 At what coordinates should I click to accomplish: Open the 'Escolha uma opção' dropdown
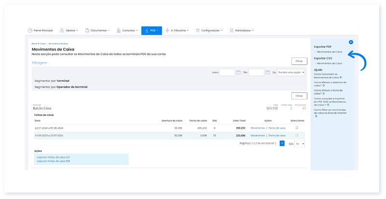tap(291, 72)
